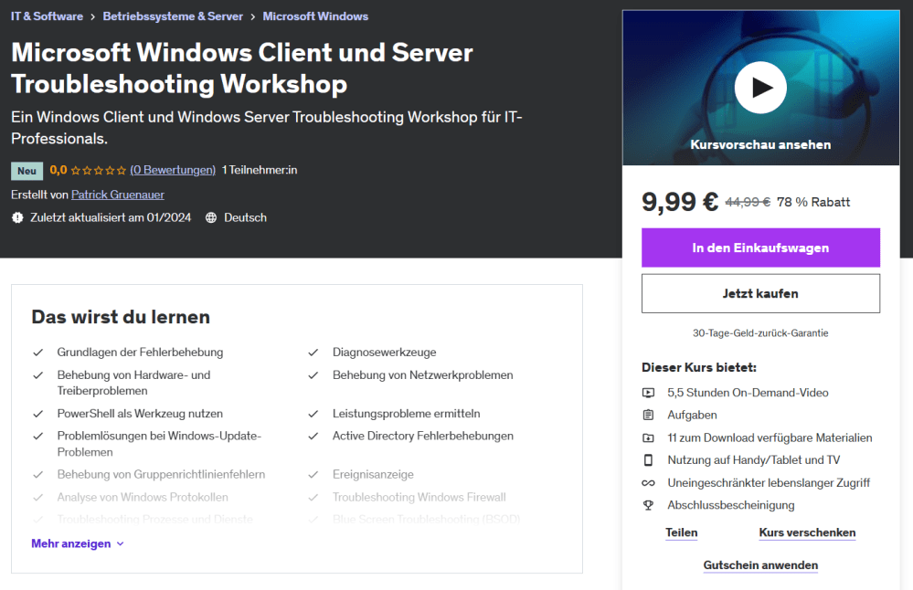Click the Jetzt kaufen button

(760, 293)
